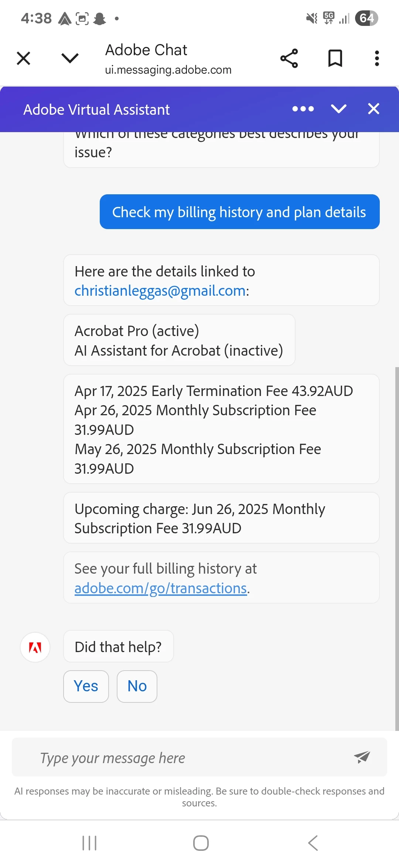Tap the share icon in browser bar
Screen dimensions: 399x866
289,58
